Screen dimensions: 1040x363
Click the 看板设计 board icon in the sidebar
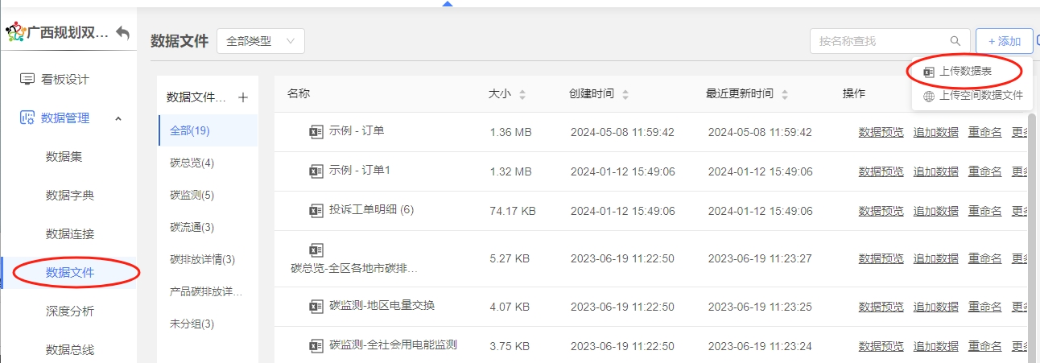click(27, 79)
